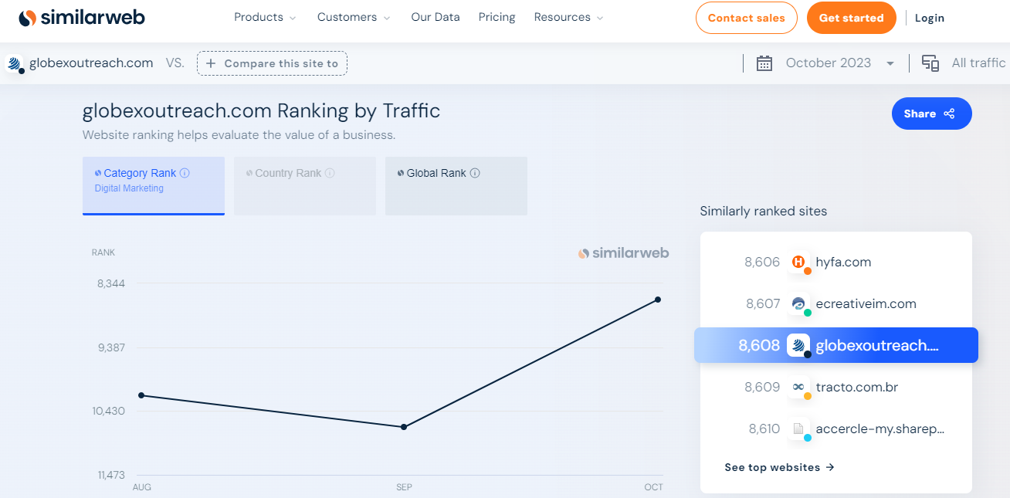Click the Contact sales button
This screenshot has height=498, width=1010.
tap(747, 18)
